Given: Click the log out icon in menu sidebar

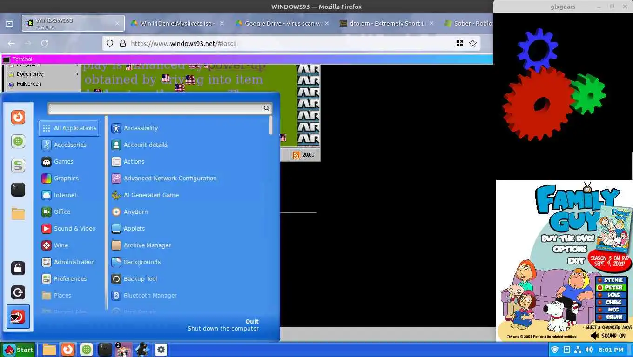Looking at the screenshot, I should coord(18,292).
